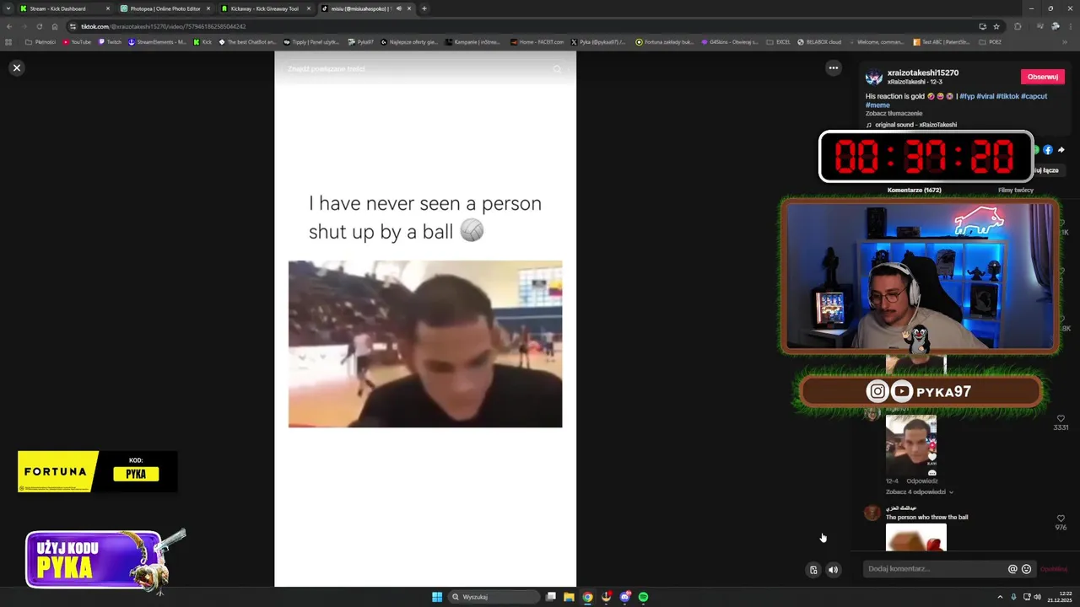Image resolution: width=1080 pixels, height=607 pixels.
Task: Click the #capcut hashtag
Action: pyautogui.click(x=1034, y=96)
